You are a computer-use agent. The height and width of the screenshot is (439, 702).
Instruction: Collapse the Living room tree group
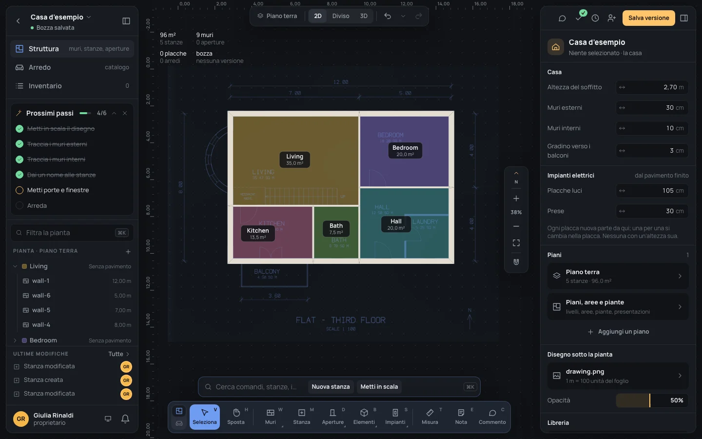pos(15,266)
